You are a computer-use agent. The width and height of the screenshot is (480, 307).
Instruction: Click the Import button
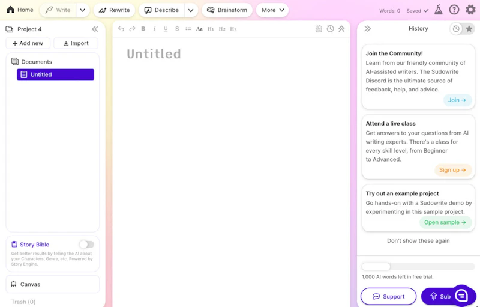pyautogui.click(x=76, y=43)
